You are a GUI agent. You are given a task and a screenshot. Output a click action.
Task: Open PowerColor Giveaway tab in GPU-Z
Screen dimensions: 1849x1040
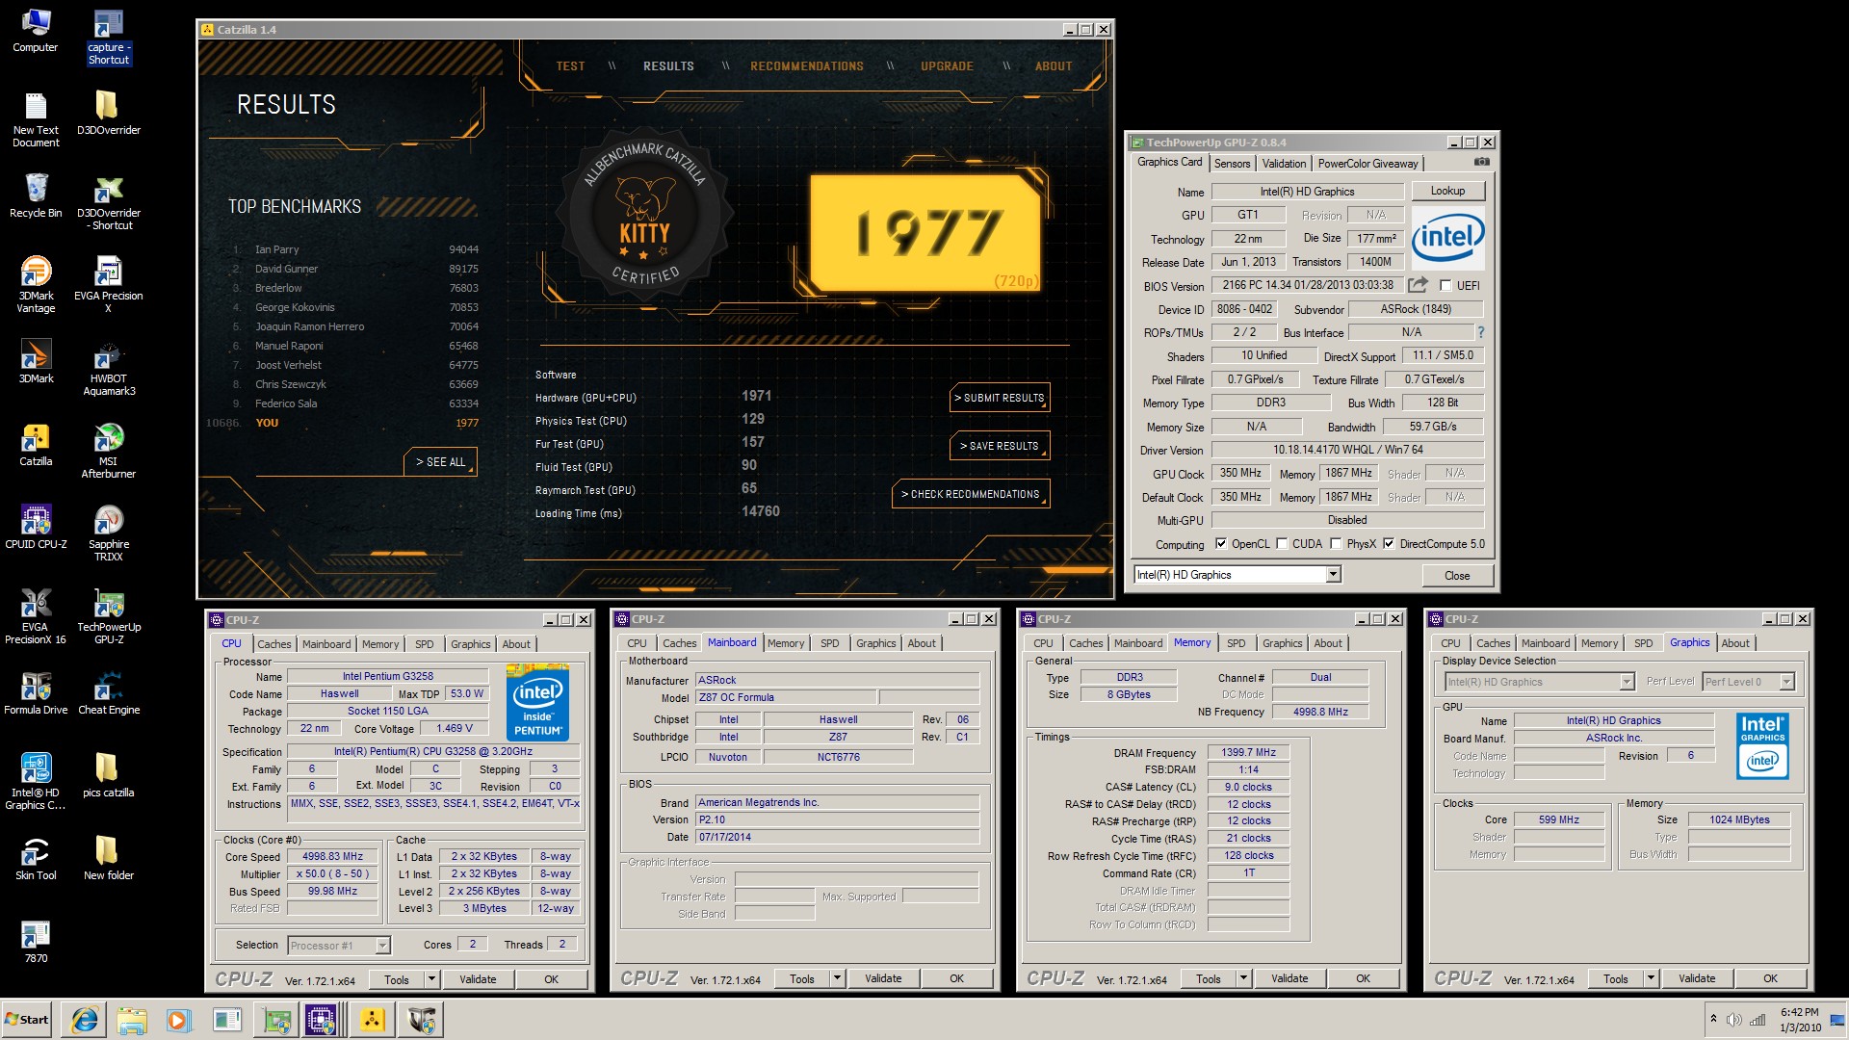pos(1367,164)
